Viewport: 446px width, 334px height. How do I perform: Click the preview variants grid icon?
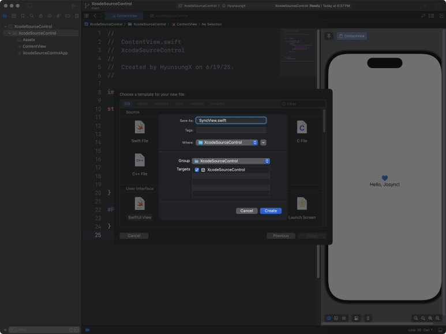[344, 318]
